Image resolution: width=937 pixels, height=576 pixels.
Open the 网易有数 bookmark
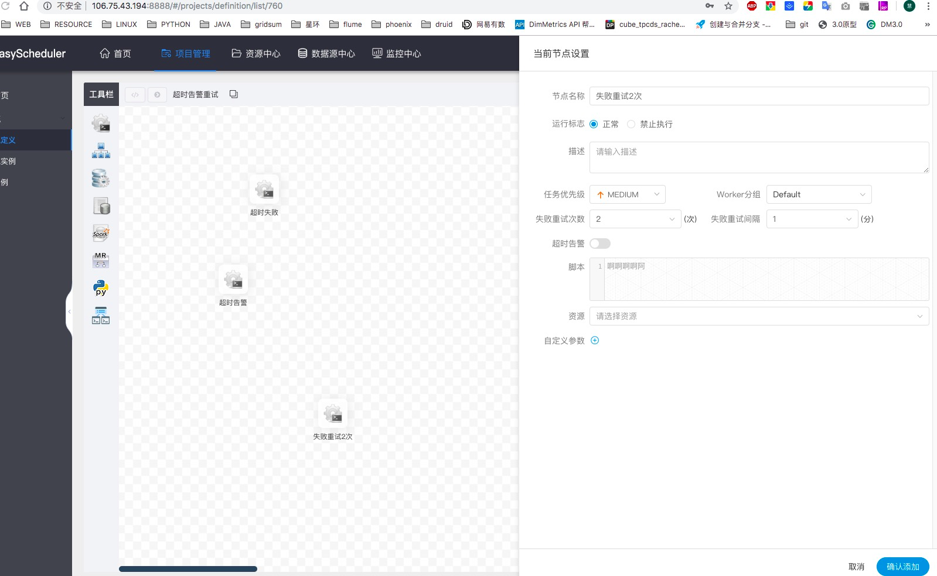483,25
